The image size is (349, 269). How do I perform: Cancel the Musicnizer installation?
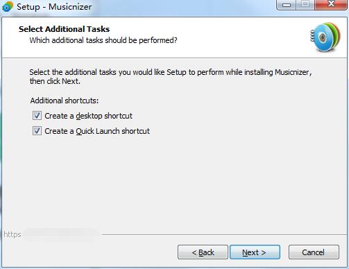tap(314, 252)
